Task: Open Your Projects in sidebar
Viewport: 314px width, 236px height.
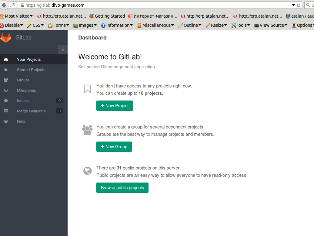Action: [34, 60]
